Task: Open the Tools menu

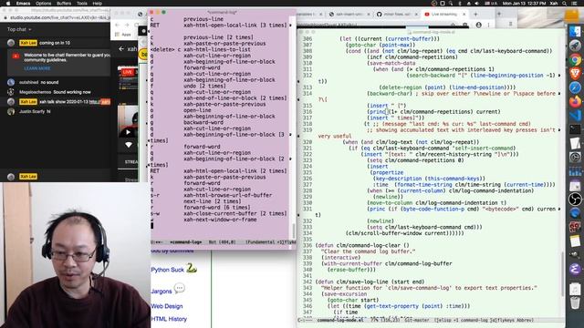Action: [x=81, y=4]
